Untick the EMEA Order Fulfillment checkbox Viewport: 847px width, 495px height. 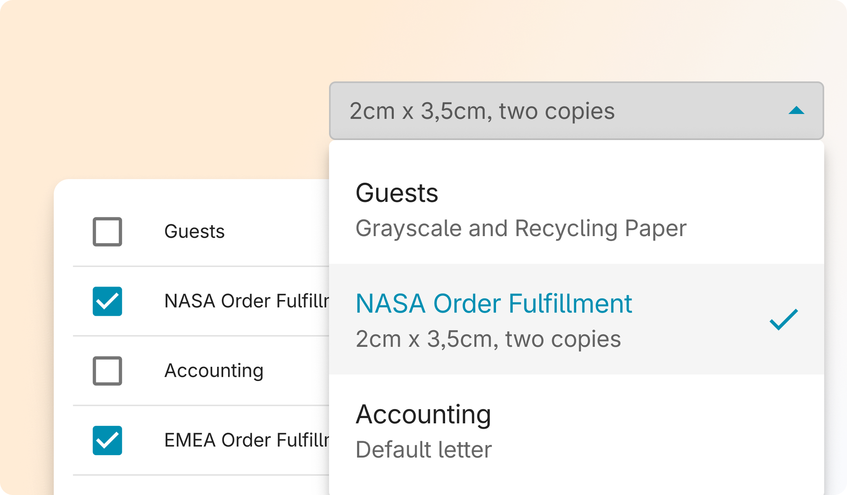[x=108, y=440]
